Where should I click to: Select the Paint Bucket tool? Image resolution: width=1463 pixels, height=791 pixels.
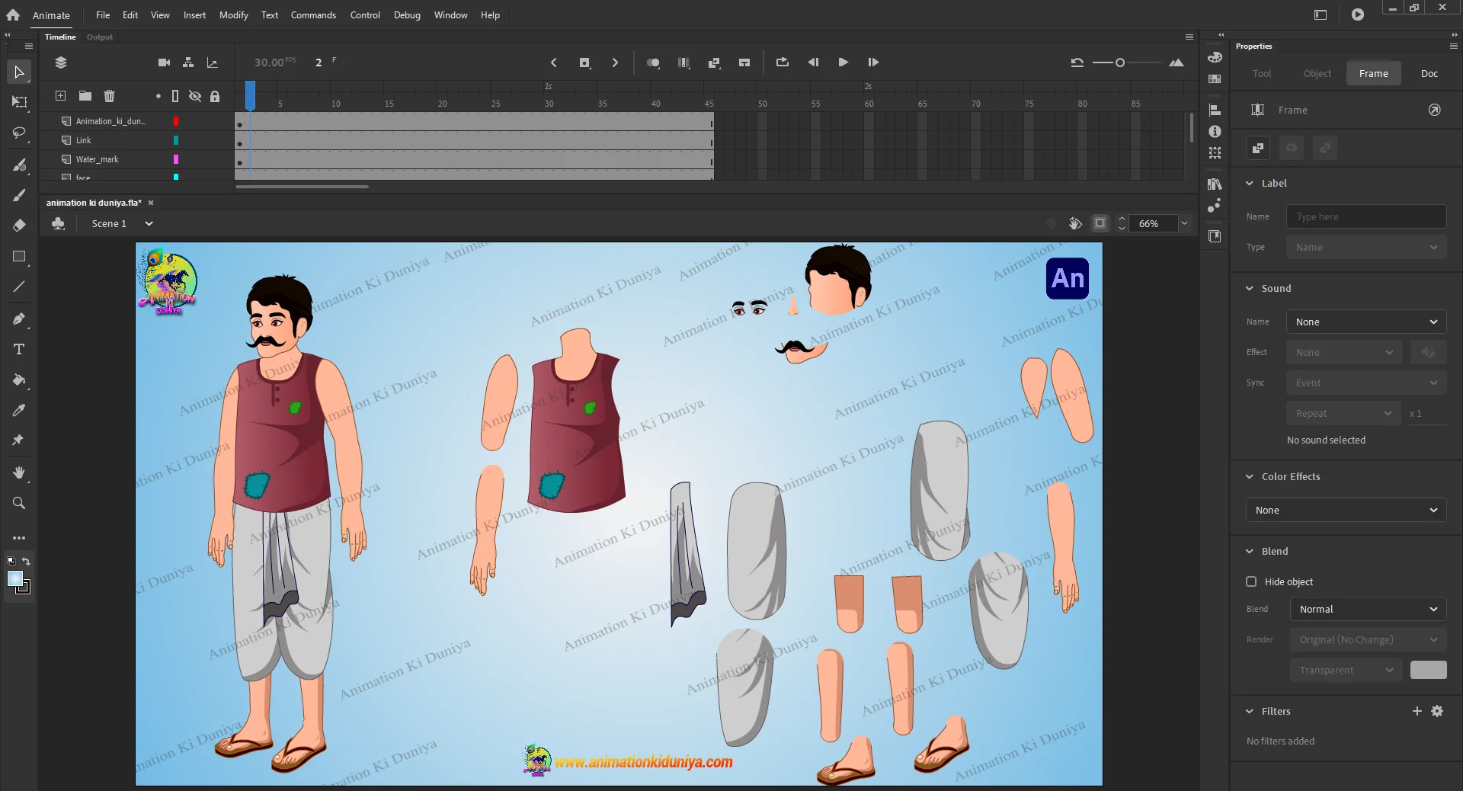(19, 379)
